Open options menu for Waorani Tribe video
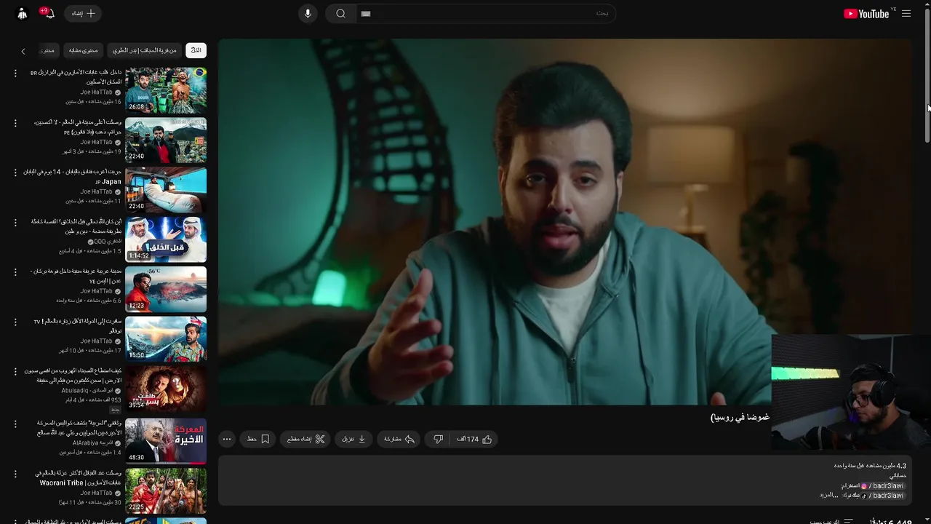The height and width of the screenshot is (524, 931). click(x=15, y=474)
